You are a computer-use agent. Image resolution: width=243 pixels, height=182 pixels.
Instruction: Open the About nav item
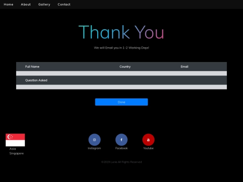[26, 4]
